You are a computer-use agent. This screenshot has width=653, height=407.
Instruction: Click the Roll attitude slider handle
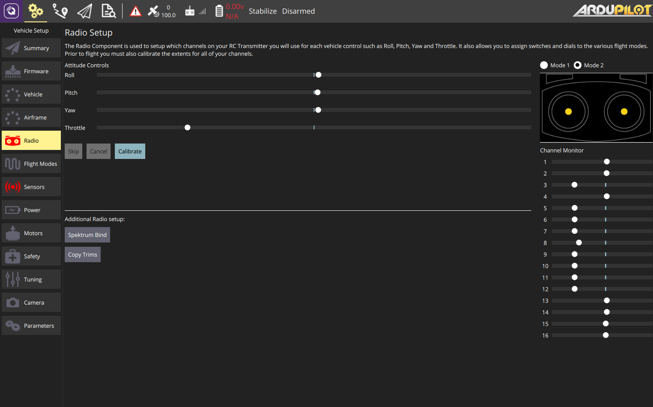(x=318, y=75)
